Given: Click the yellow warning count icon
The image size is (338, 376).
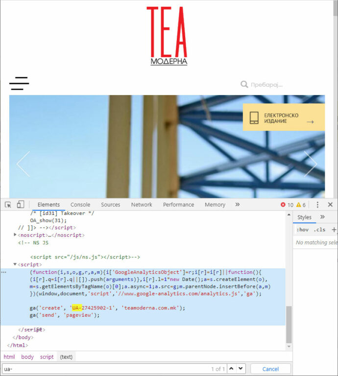Looking at the screenshot, I should click(x=298, y=205).
